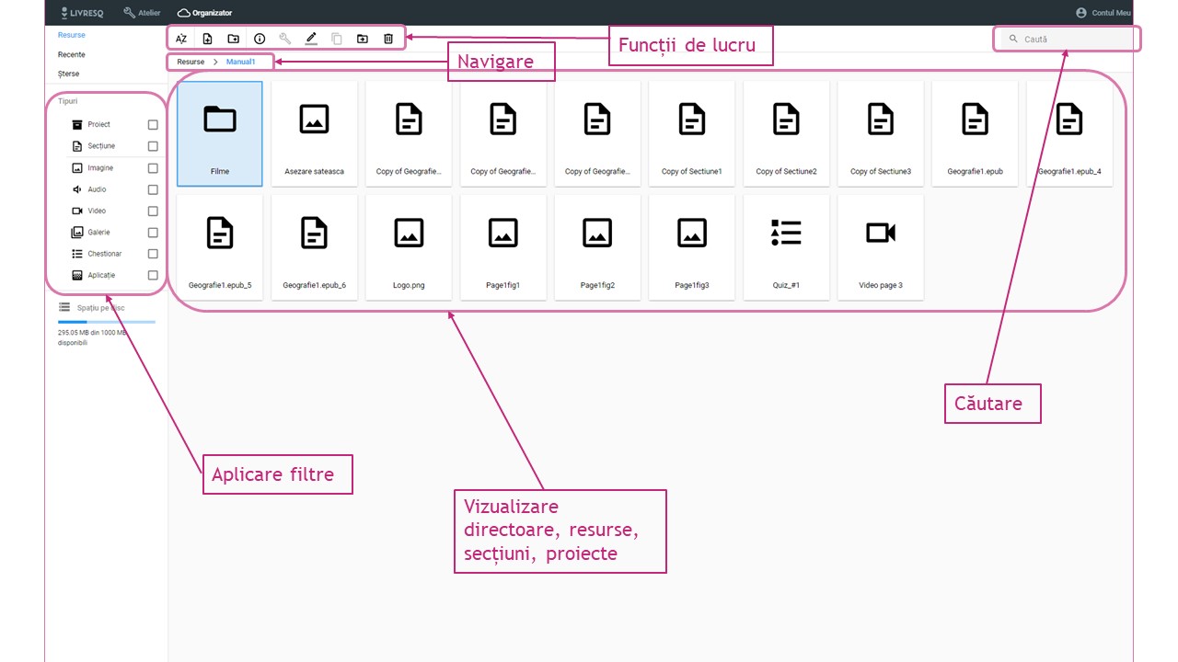
Task: Click the pencil rename icon
Action: [x=311, y=39]
